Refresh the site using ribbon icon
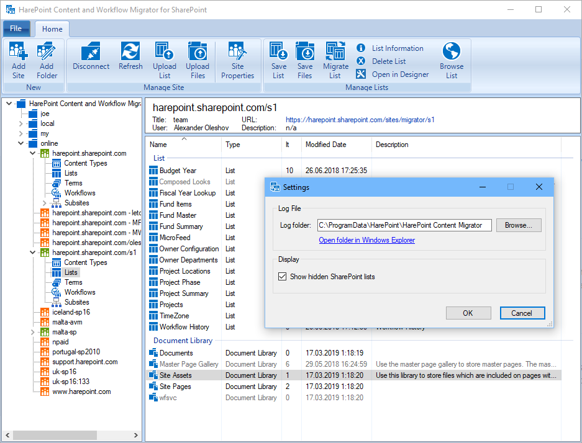The height and width of the screenshot is (443, 582). click(x=130, y=51)
